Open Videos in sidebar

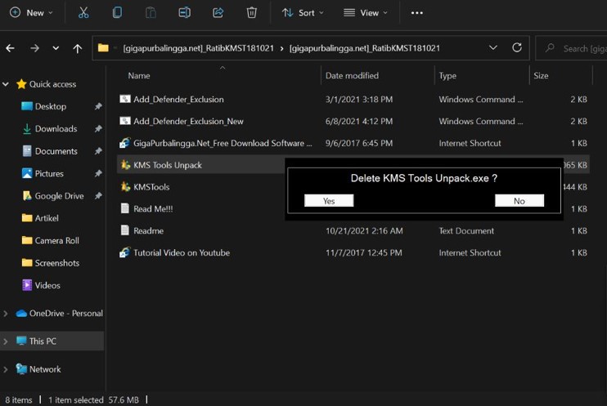tap(47, 285)
